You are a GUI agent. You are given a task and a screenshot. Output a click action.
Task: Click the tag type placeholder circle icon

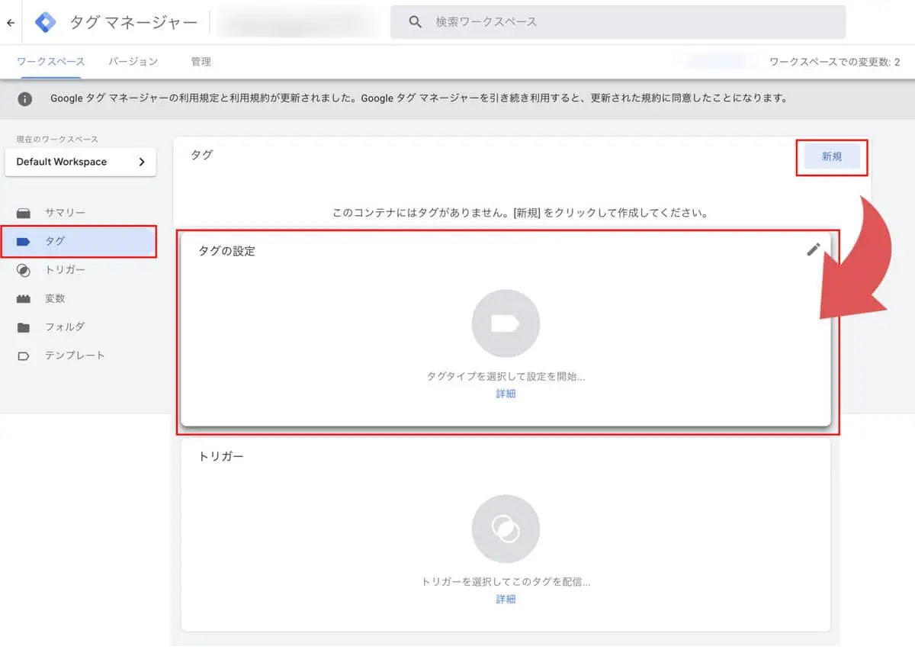[x=506, y=323]
